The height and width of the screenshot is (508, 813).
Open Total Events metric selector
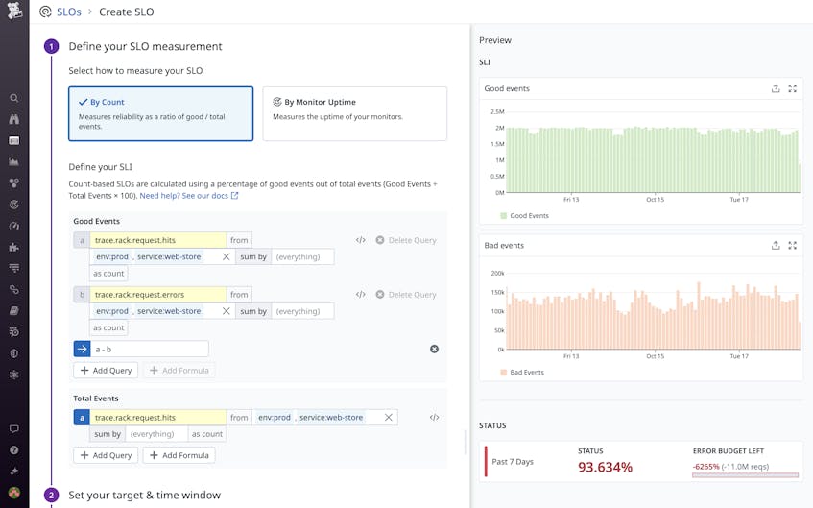158,418
